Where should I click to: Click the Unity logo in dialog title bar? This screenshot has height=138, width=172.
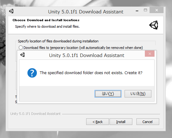click(22, 55)
